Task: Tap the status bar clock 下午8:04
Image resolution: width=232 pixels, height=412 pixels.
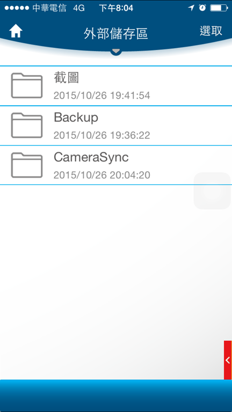Action: coord(116,8)
